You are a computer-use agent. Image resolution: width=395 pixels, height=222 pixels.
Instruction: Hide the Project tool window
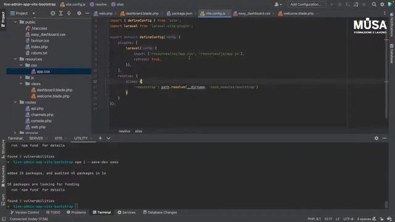(87, 14)
